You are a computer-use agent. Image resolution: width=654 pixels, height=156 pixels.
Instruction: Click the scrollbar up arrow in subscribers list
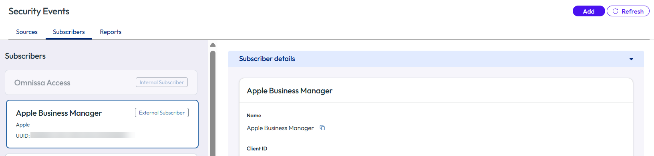213,45
